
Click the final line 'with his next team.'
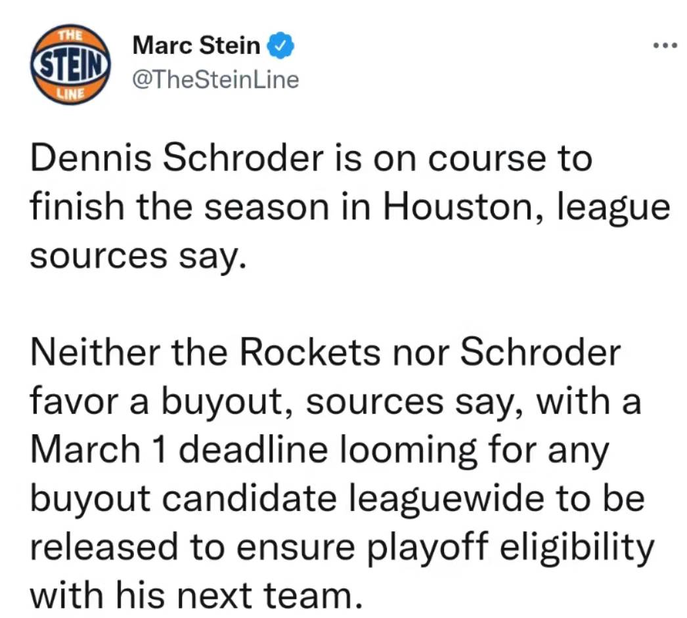click(197, 596)
